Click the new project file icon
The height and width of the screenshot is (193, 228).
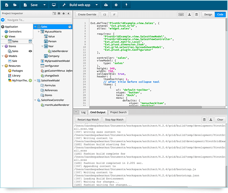[x=7, y=5]
